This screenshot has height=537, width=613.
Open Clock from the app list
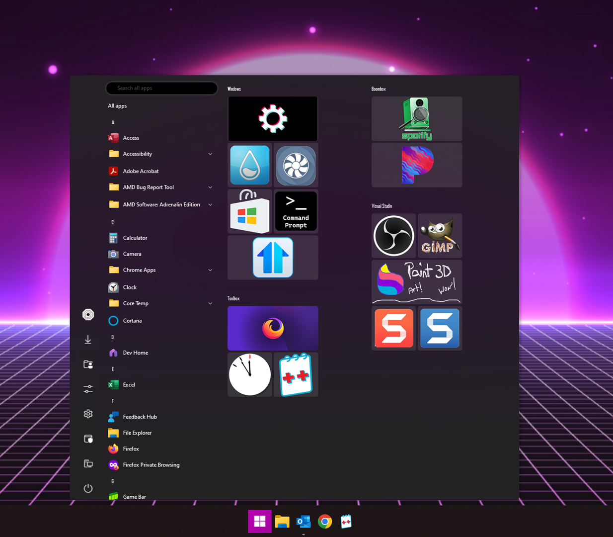coord(161,287)
